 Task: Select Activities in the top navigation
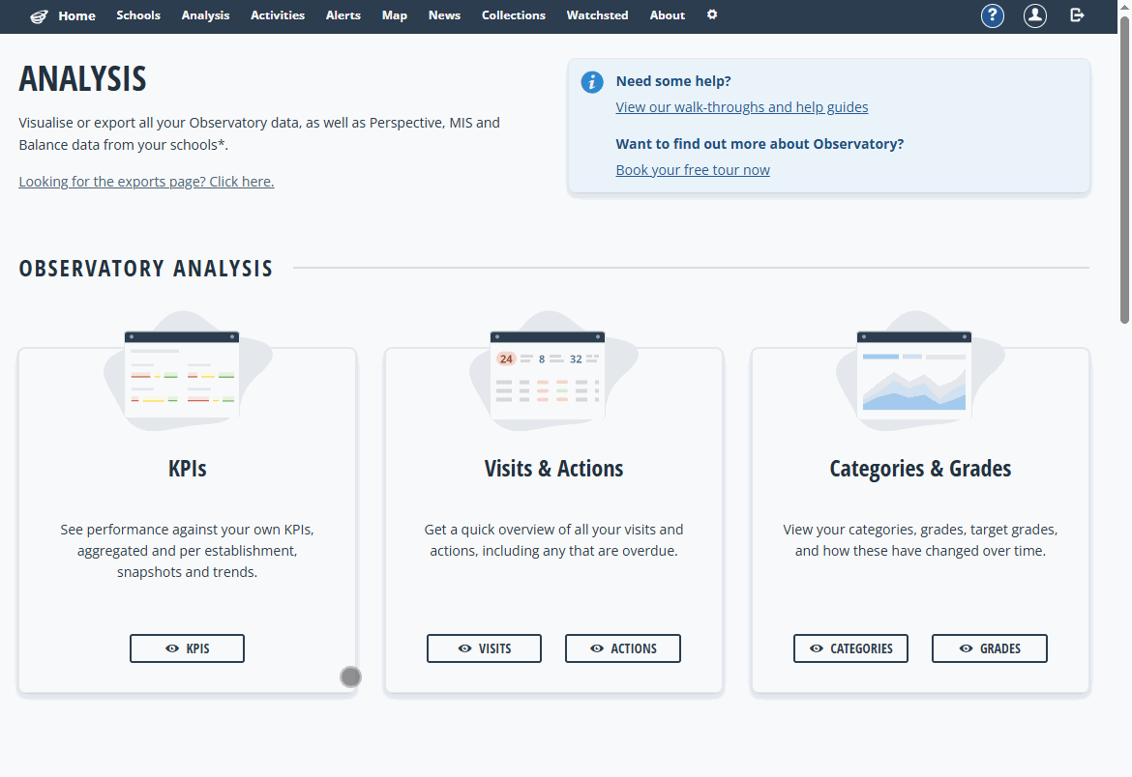click(278, 15)
